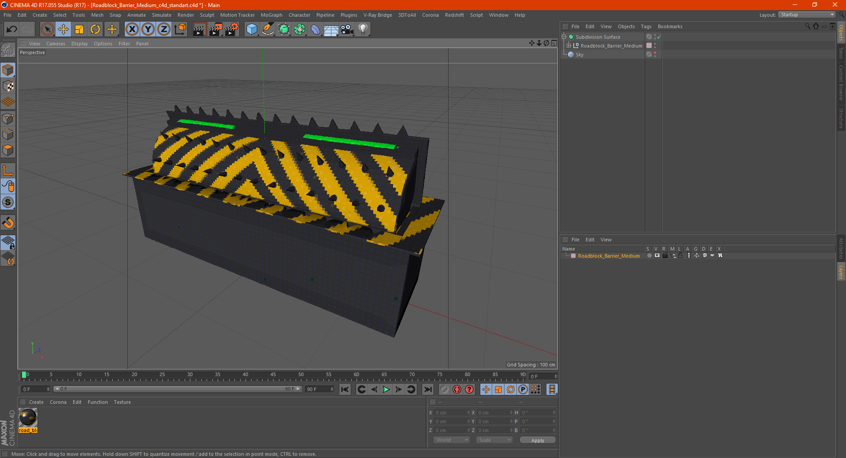Add Subdivision Surface generator

click(x=284, y=30)
